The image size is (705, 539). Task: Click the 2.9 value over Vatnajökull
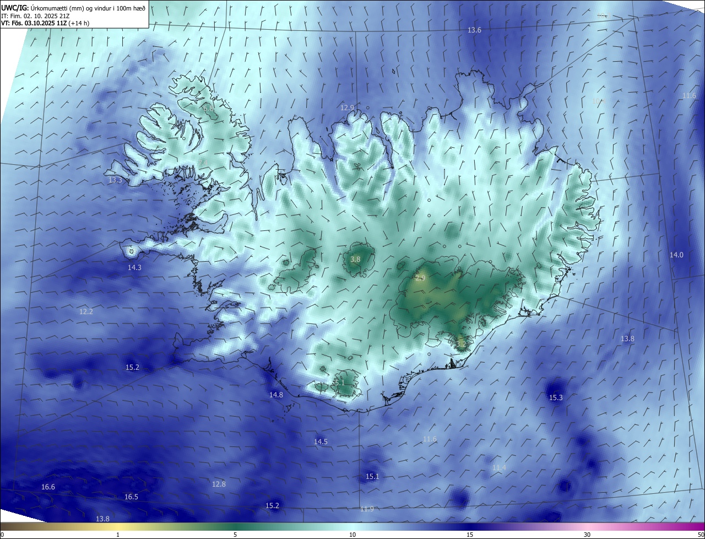click(x=420, y=278)
